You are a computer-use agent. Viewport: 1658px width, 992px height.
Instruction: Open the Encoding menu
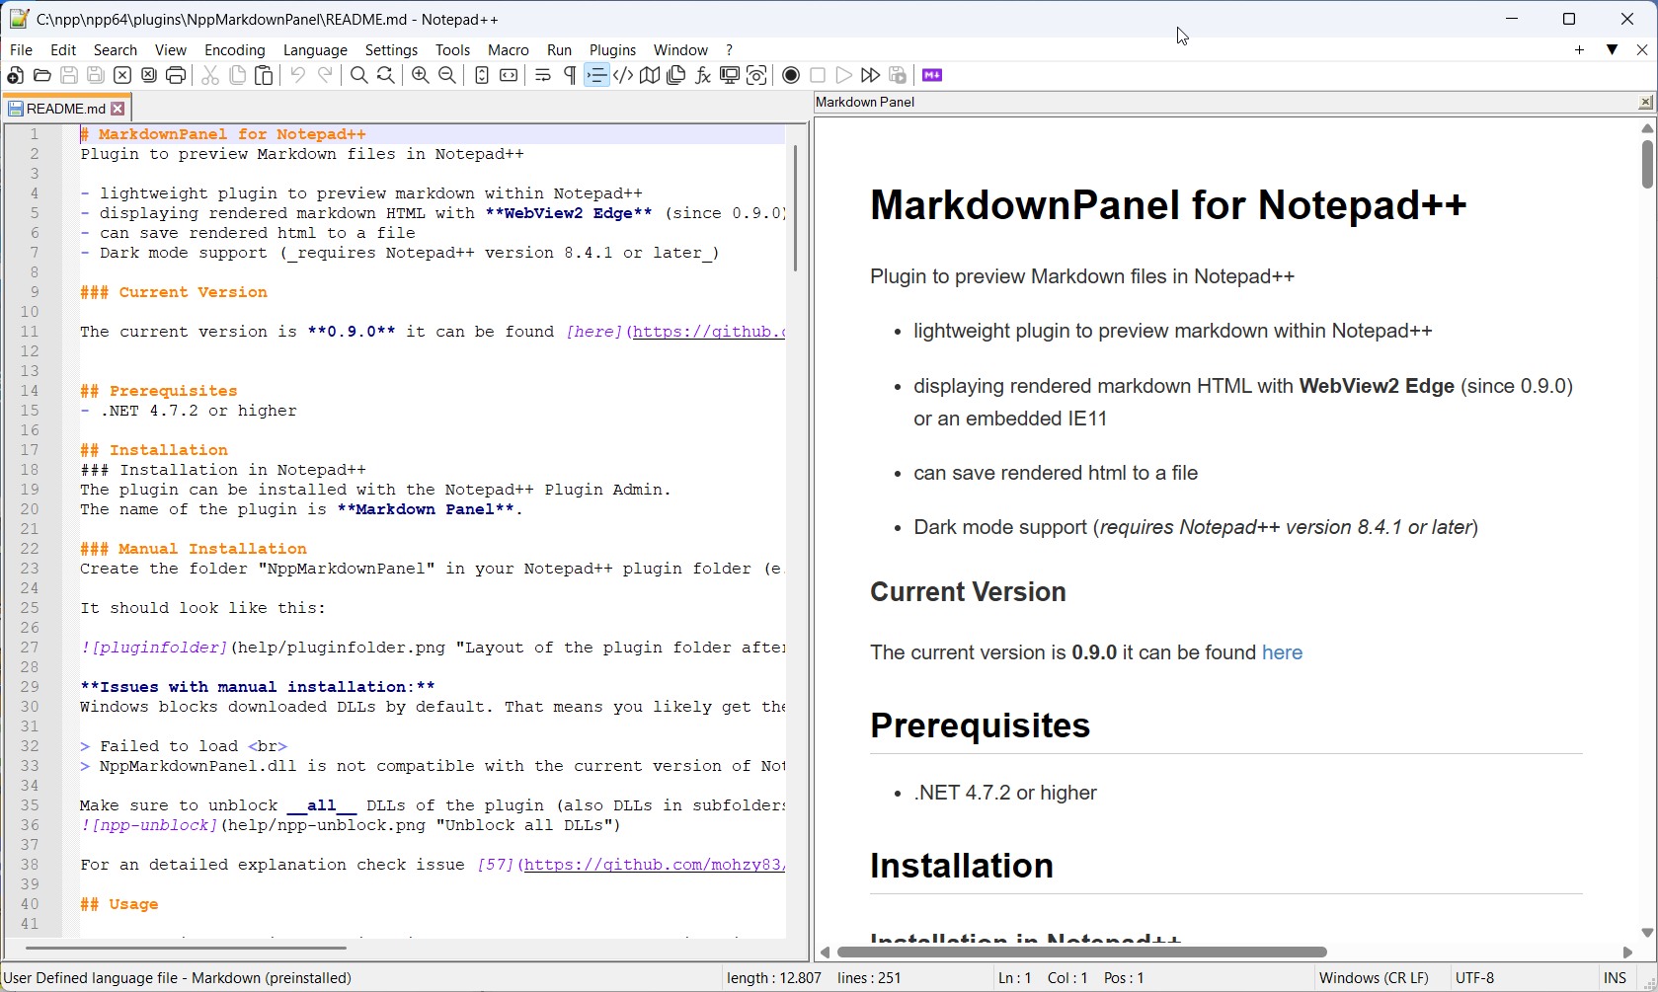coord(235,49)
